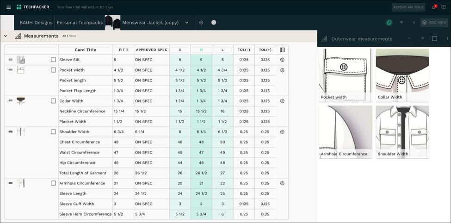Viewport: 451px width, 223px height.
Task: Open Pocket width library card
Action: pos(345,75)
